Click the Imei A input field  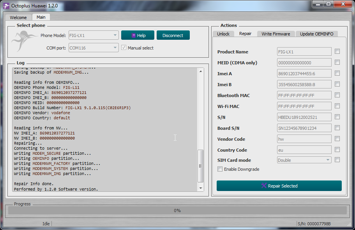304,73
